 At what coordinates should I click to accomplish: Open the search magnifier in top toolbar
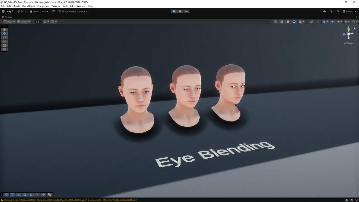point(338,11)
